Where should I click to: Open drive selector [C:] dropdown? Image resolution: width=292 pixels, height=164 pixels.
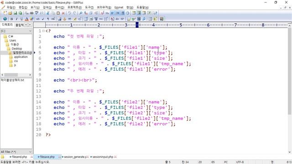pos(16,31)
